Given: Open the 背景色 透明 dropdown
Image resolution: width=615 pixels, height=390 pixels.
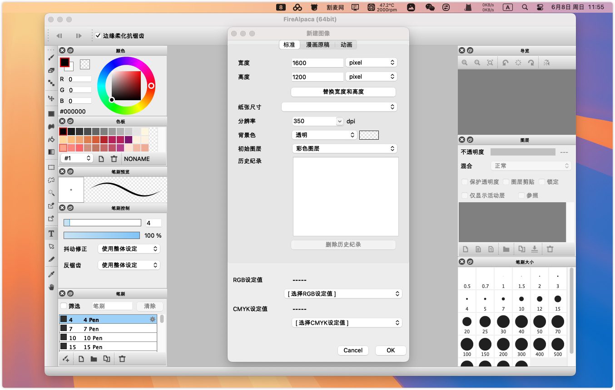Looking at the screenshot, I should point(324,135).
